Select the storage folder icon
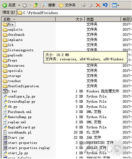The height and width of the screenshot is (159, 132). [x=5, y=76]
